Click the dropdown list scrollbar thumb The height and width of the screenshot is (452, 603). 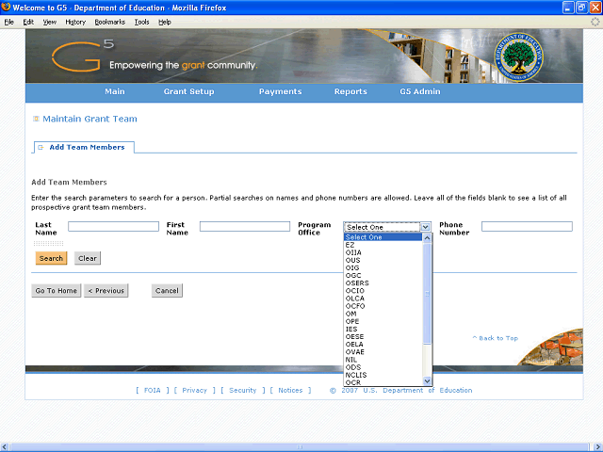(427, 294)
